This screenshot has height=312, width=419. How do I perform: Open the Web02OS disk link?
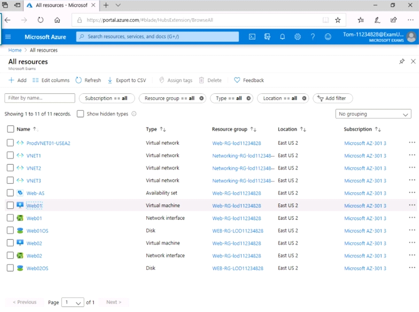(x=37, y=269)
